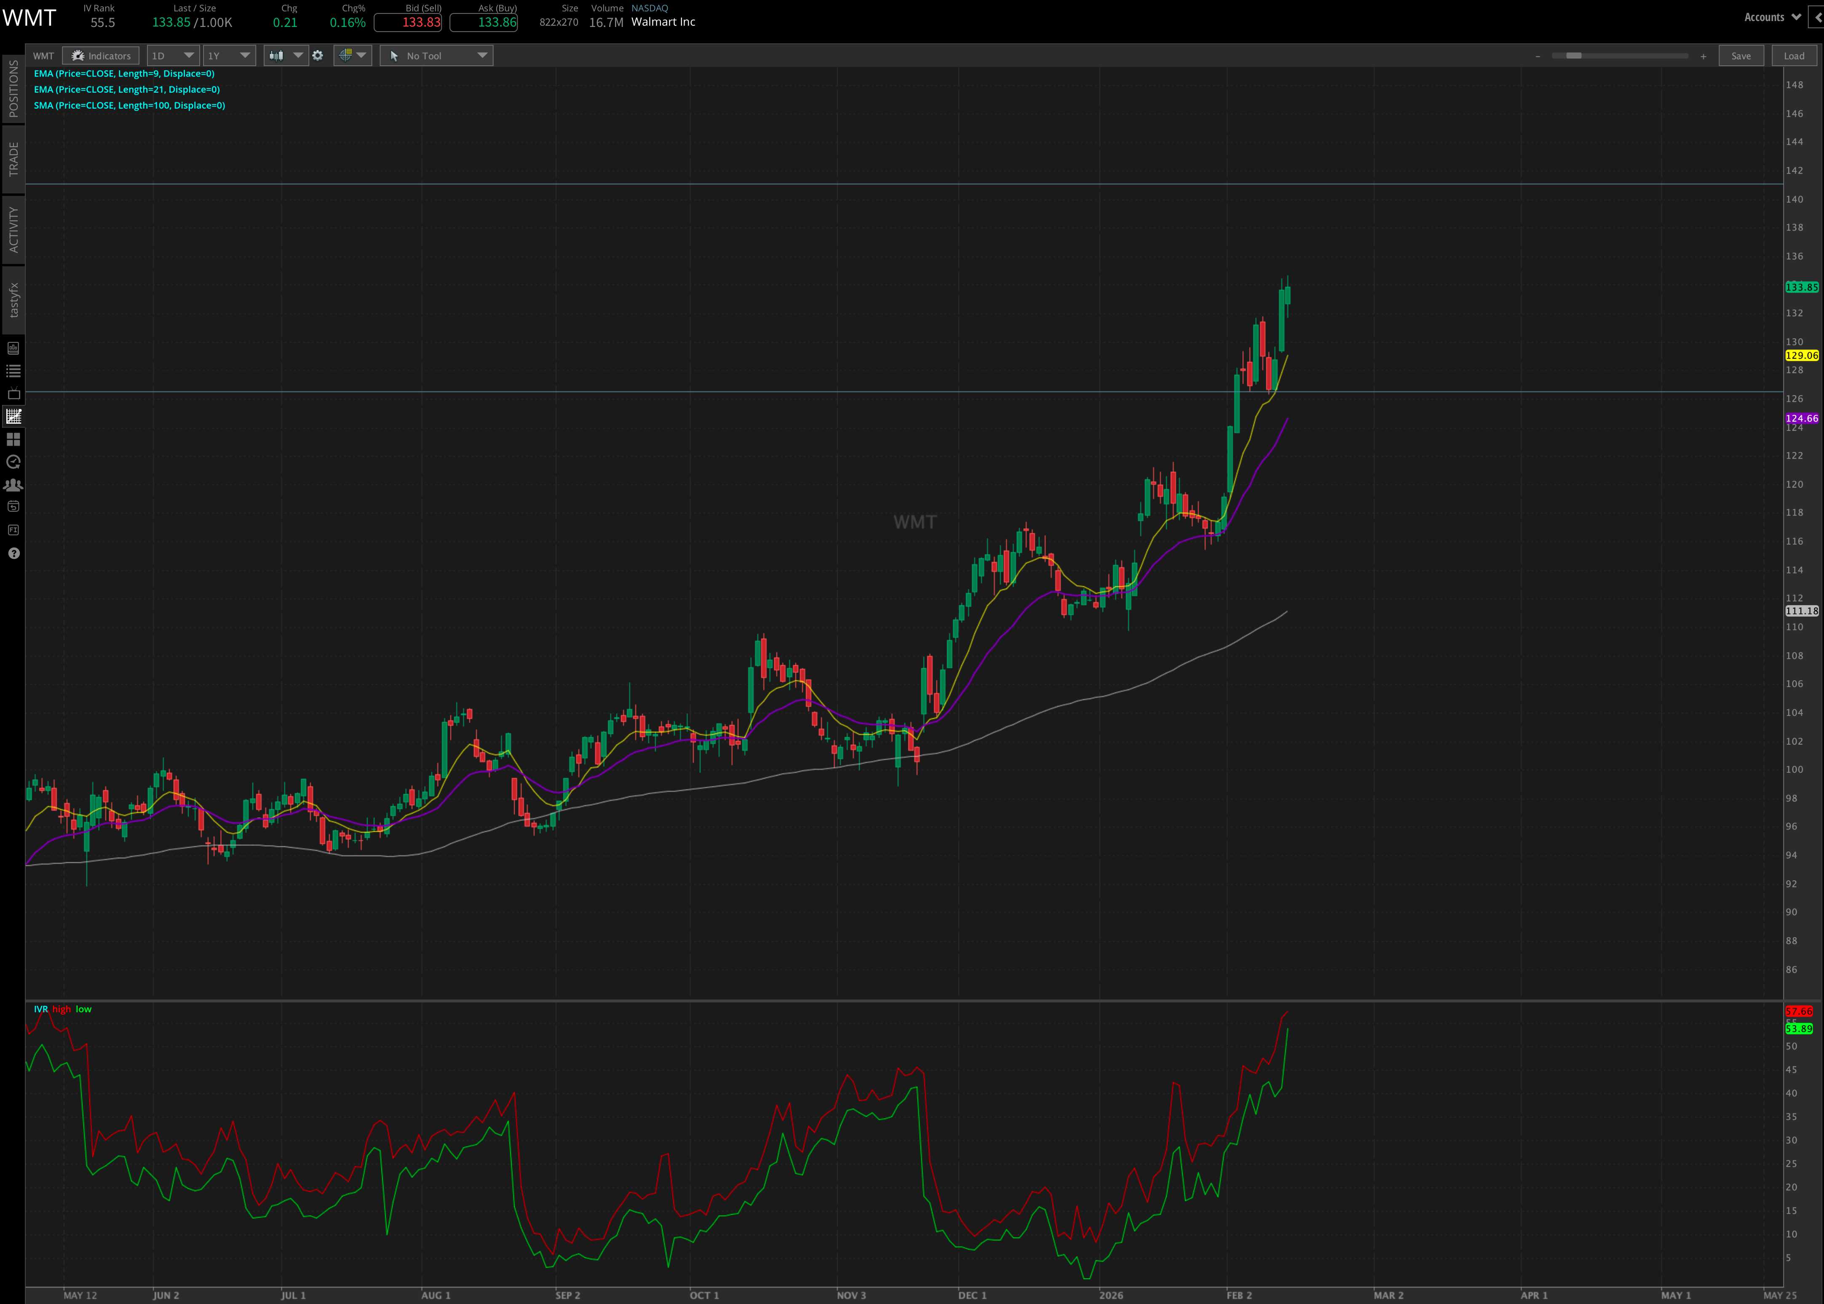
Task: Open the follow traders people icon
Action: click(x=13, y=485)
